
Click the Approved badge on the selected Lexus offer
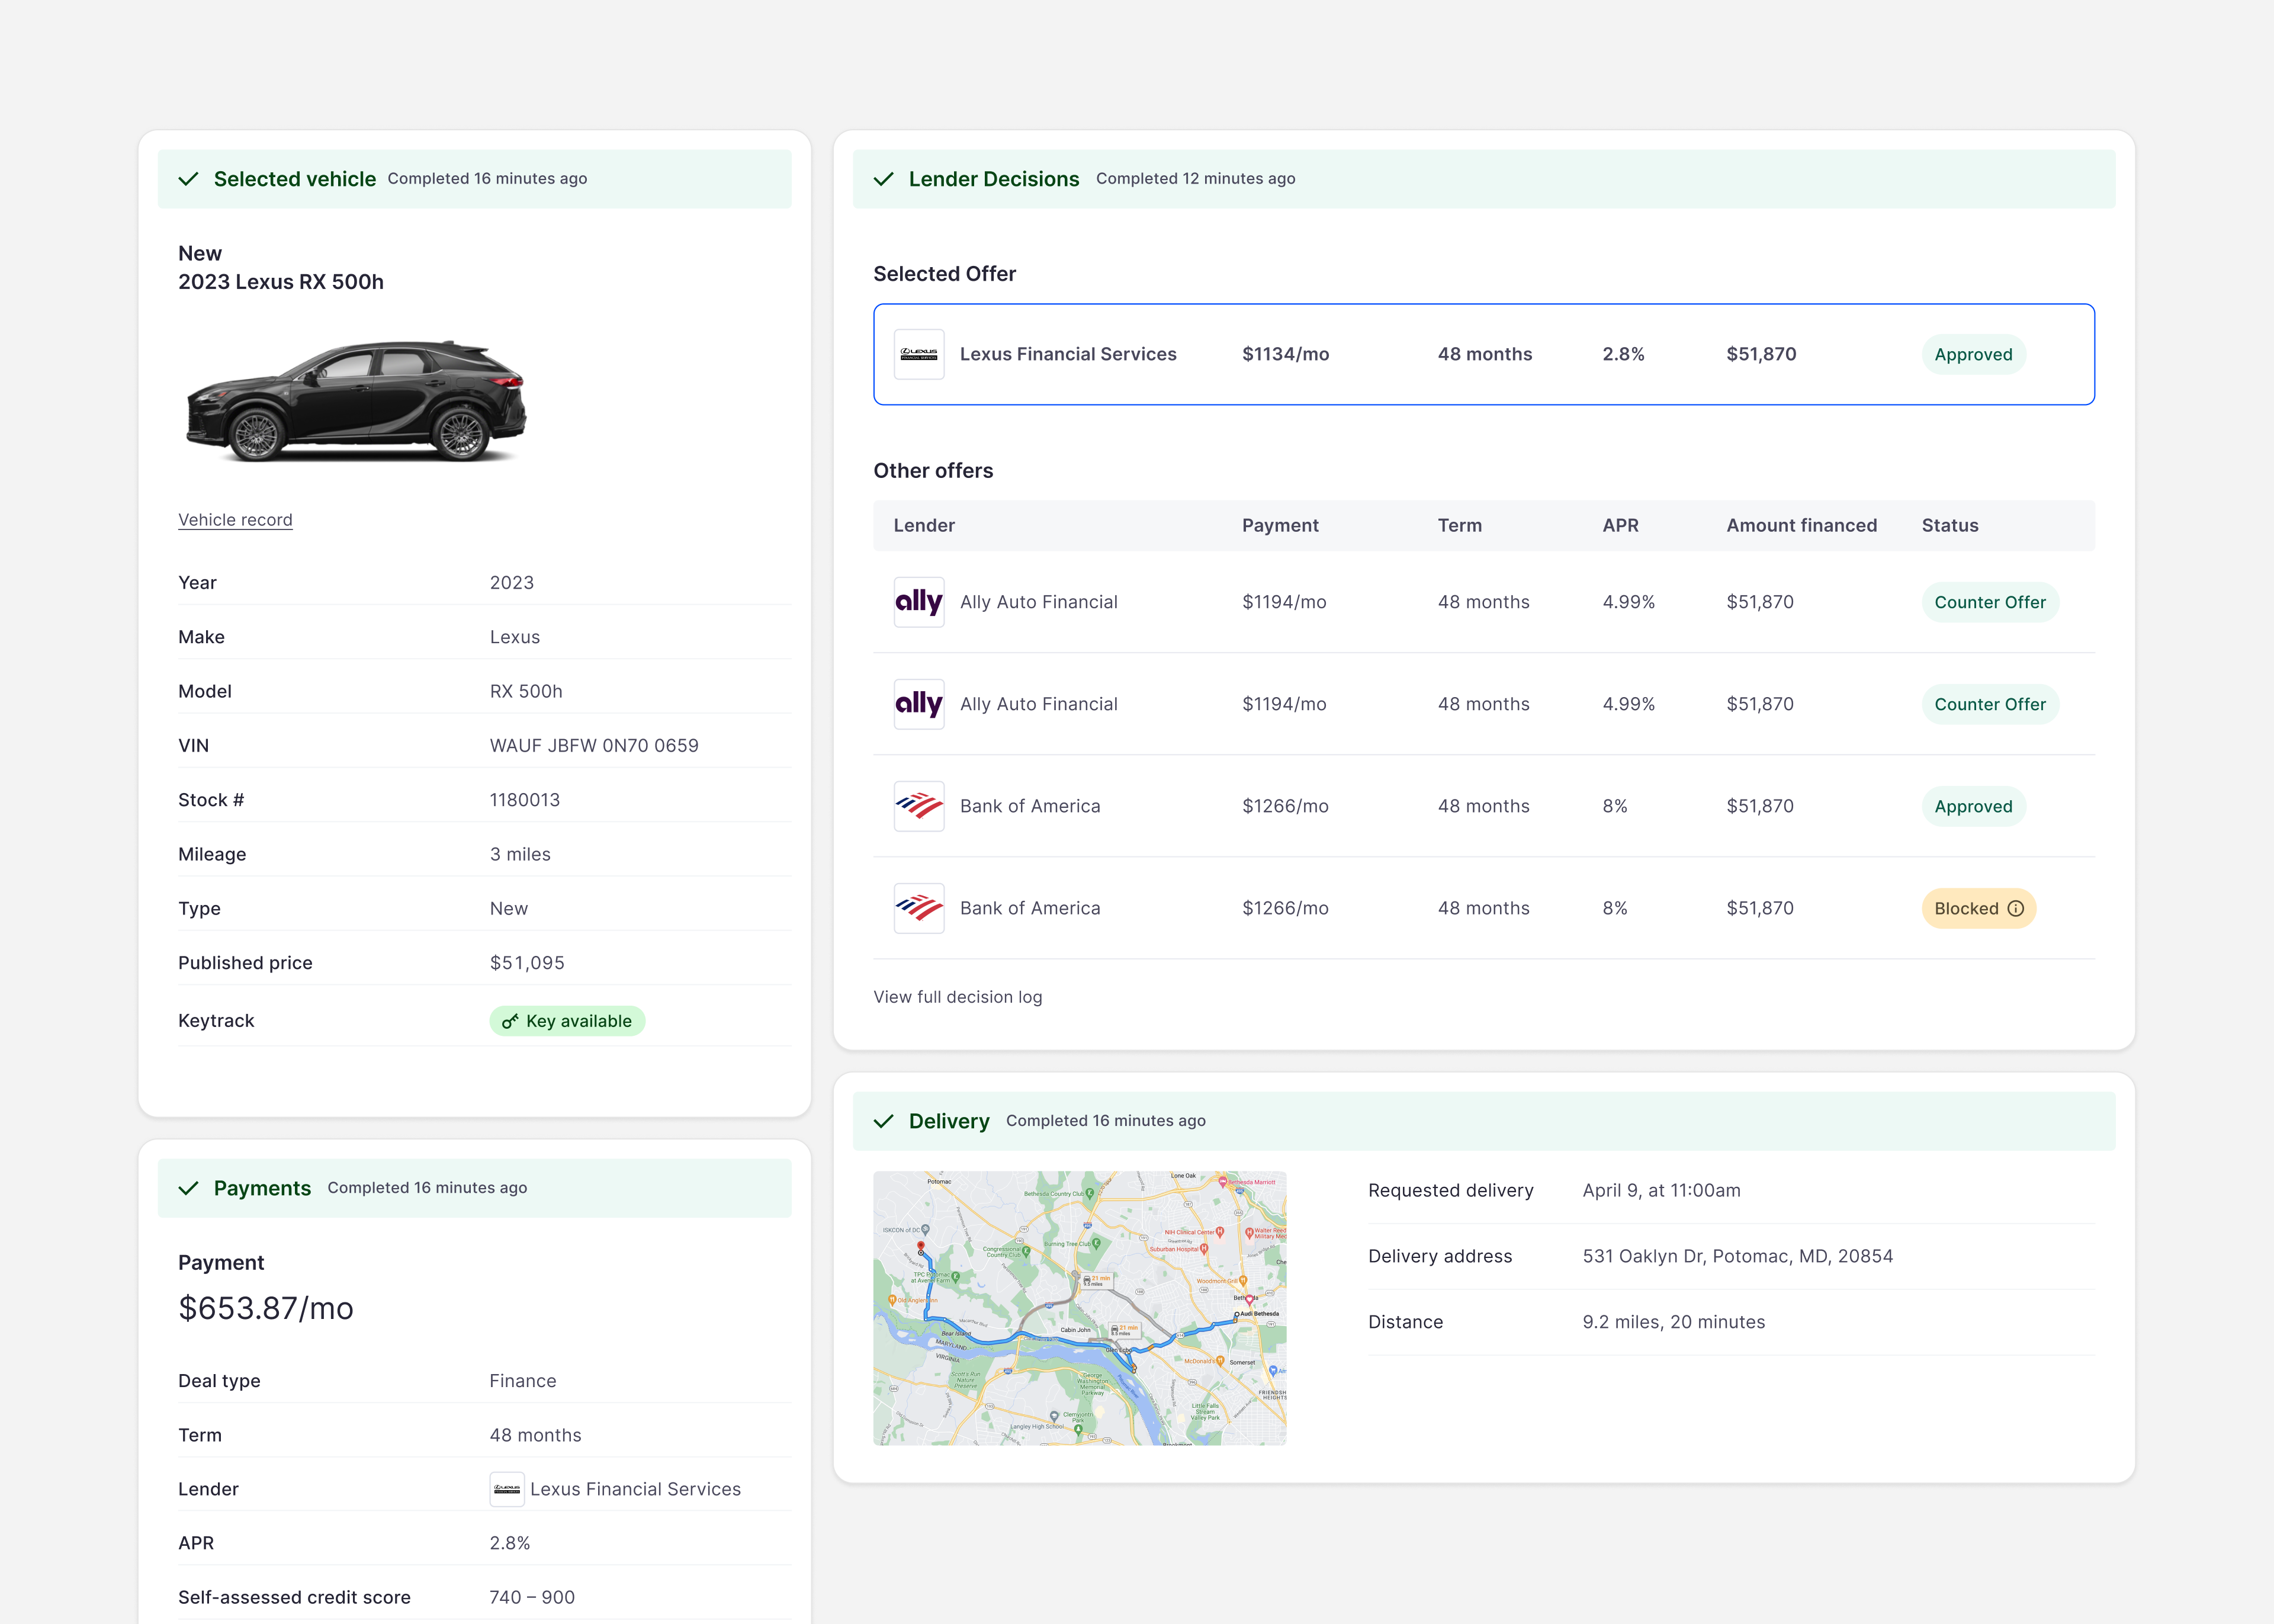click(1973, 354)
